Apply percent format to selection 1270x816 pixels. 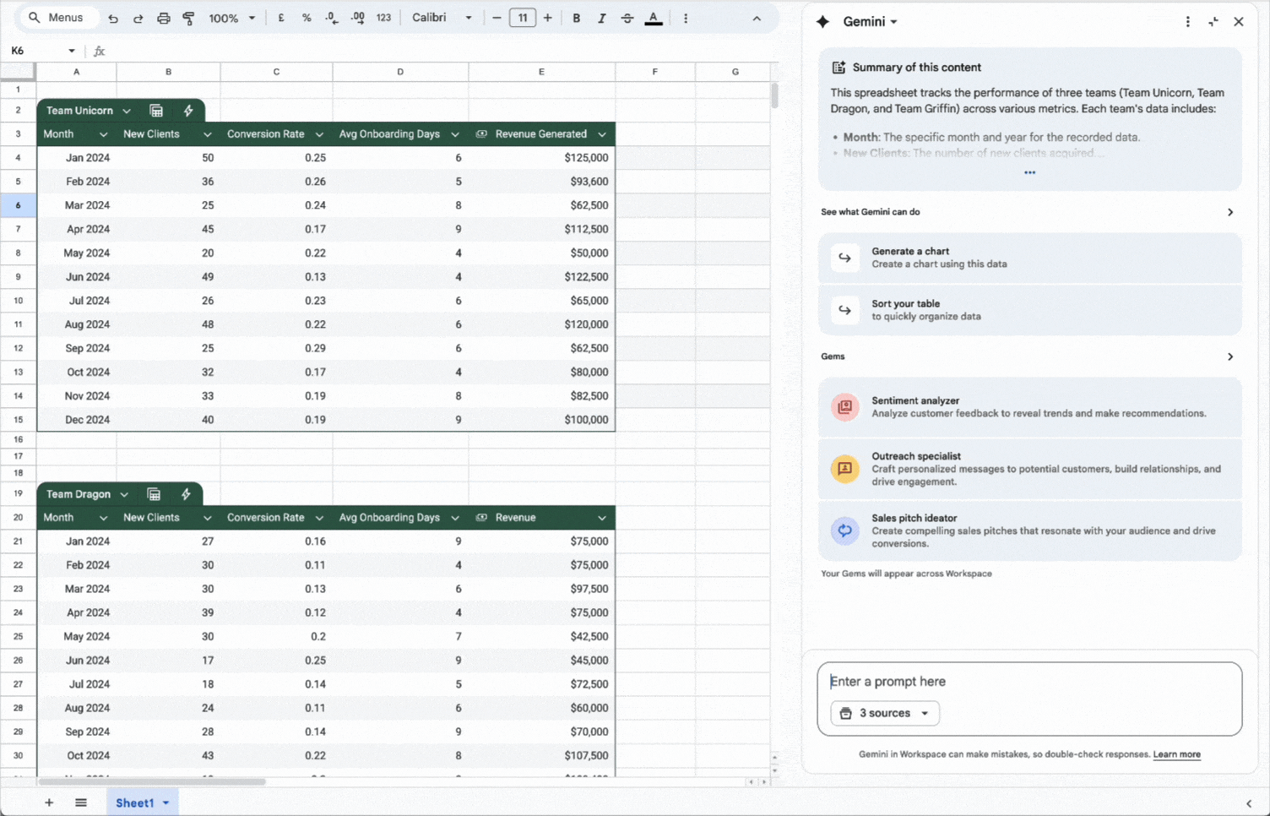tap(307, 18)
